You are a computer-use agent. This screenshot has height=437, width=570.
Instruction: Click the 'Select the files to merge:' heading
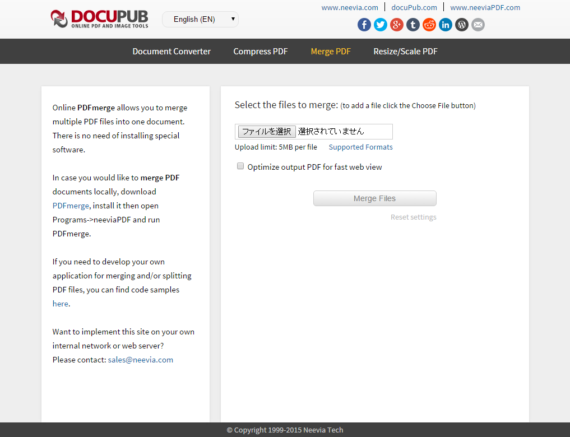[x=286, y=105]
